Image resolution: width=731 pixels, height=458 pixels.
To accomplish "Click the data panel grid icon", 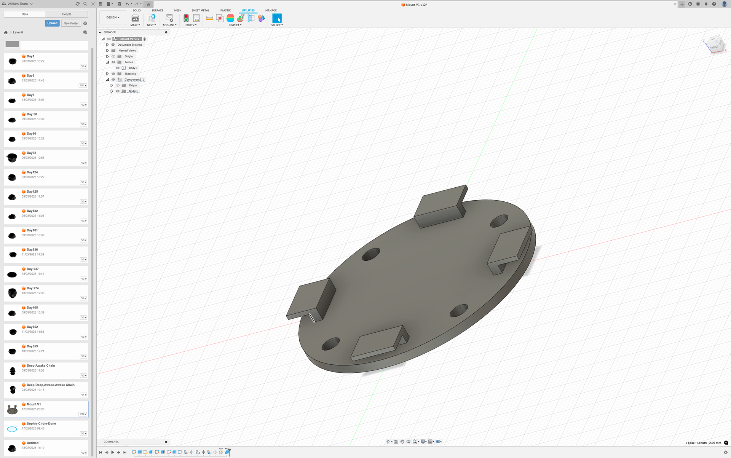I will (101, 4).
